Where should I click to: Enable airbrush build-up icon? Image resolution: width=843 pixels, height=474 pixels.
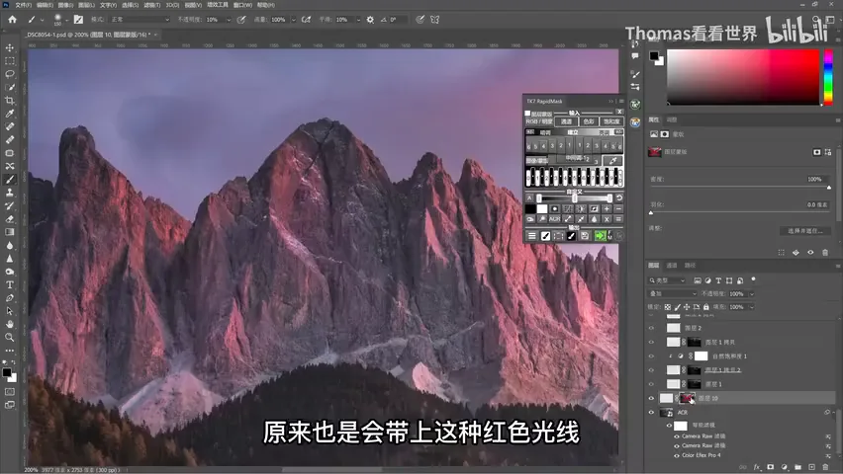[306, 20]
